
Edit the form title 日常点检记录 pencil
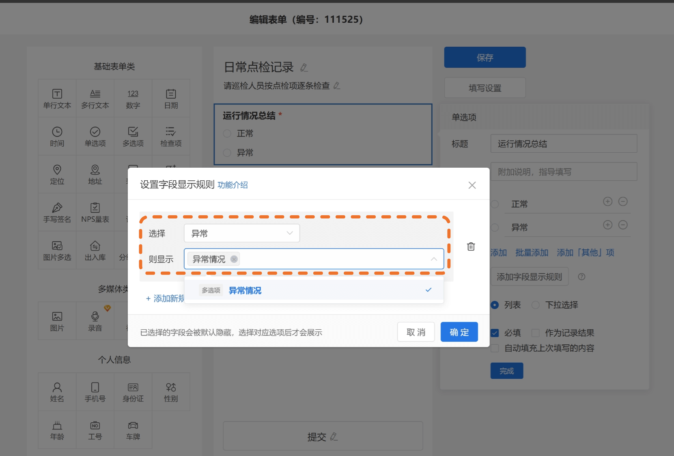[304, 67]
